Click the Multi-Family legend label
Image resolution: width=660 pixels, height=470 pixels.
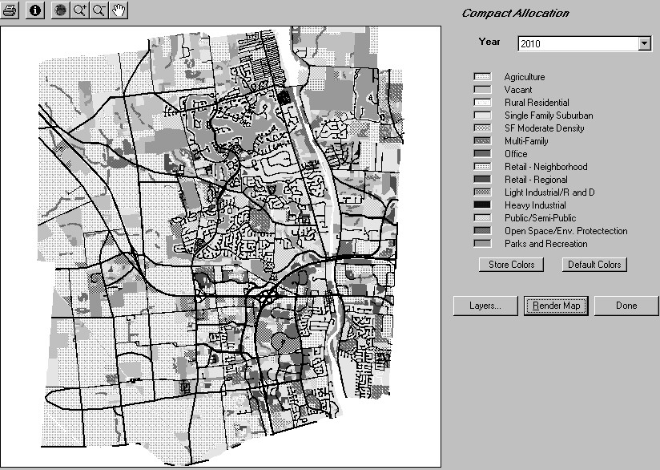[x=526, y=141]
